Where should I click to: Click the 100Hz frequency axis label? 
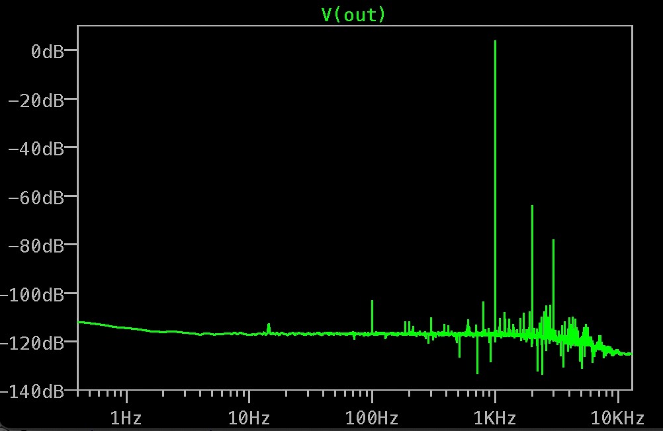pos(372,418)
